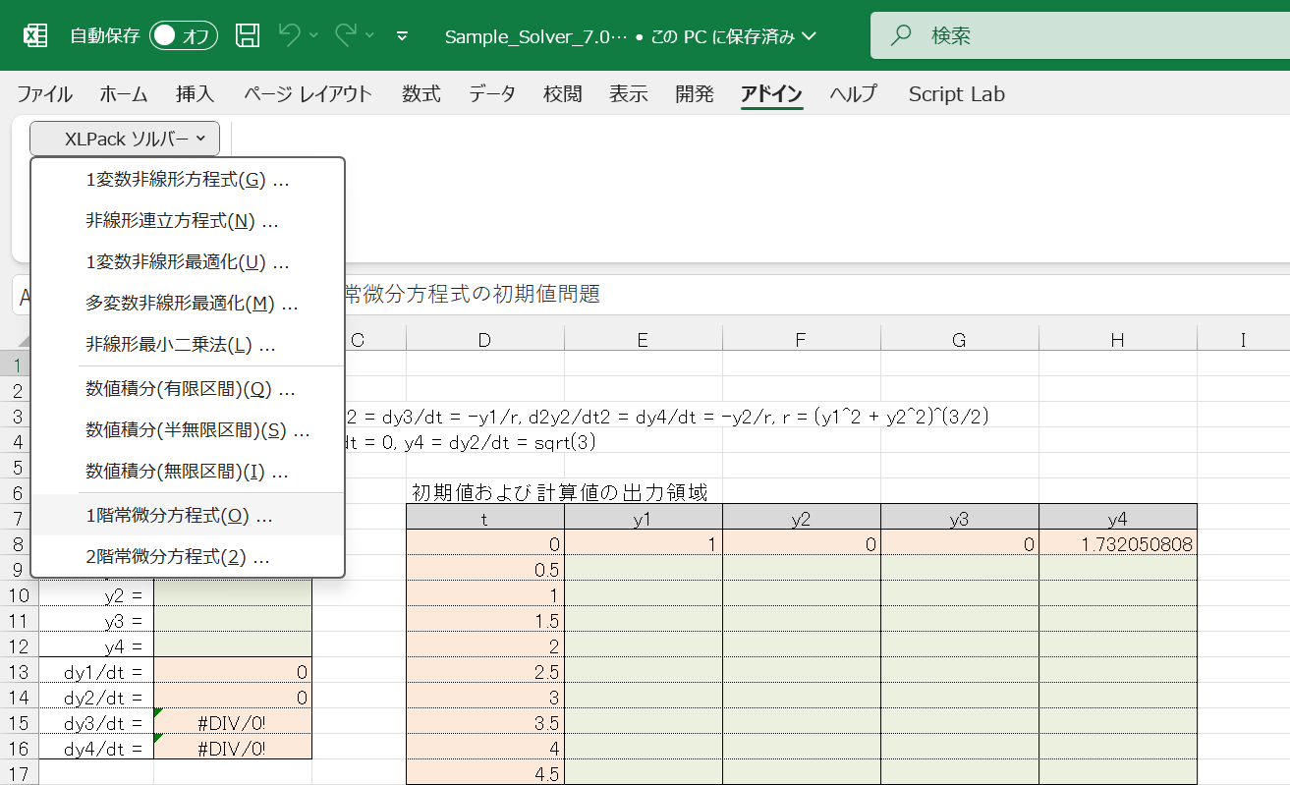Open the Script Lab tab
Image resolution: width=1290 pixels, height=785 pixels.
coord(956,94)
